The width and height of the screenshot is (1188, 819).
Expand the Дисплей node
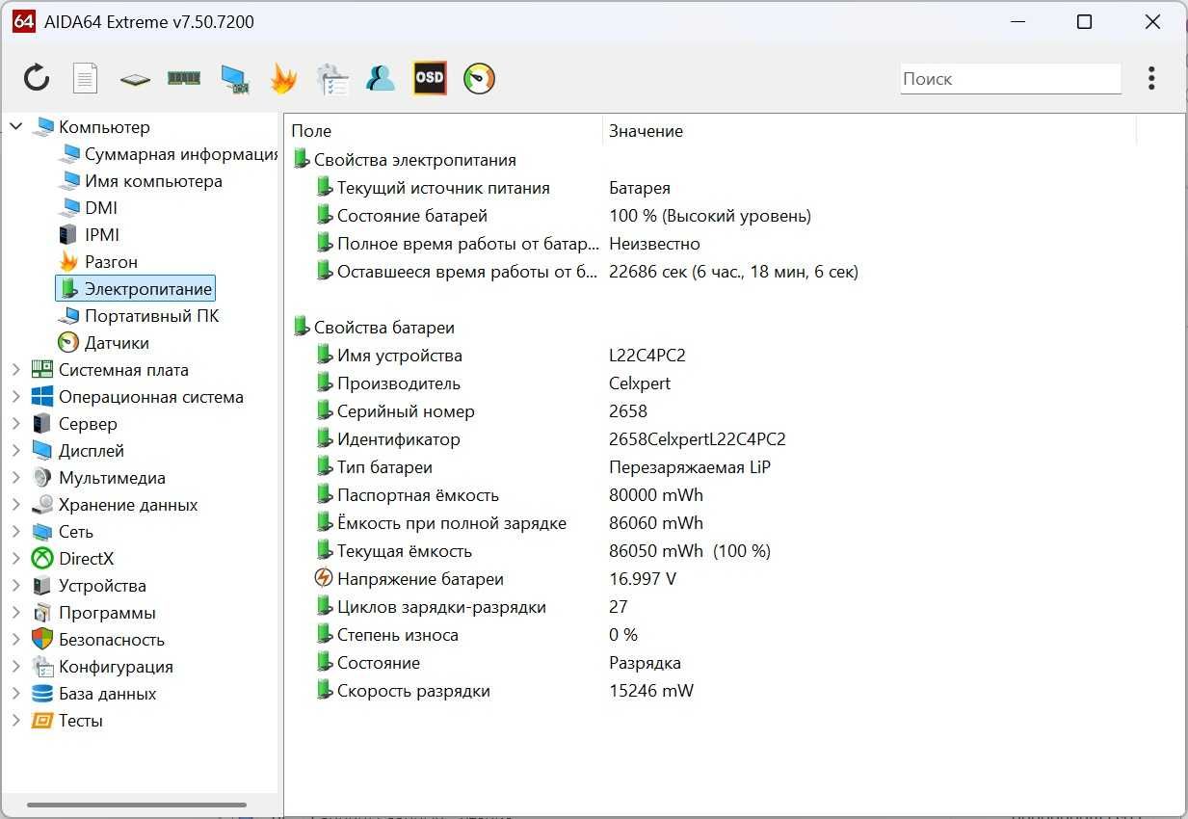[x=15, y=450]
